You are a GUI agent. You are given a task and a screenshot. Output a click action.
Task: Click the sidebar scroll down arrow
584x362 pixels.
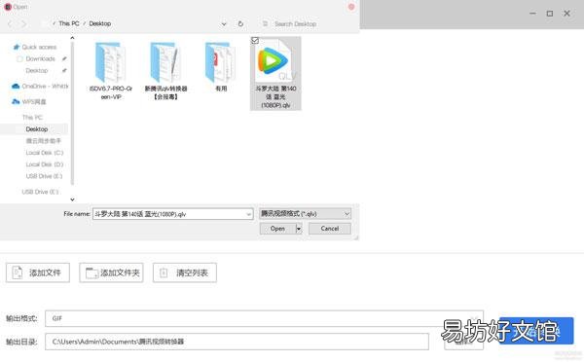(x=72, y=199)
